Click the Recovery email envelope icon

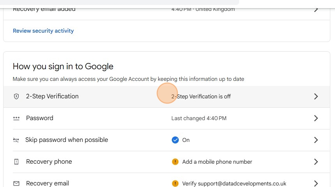16,183
